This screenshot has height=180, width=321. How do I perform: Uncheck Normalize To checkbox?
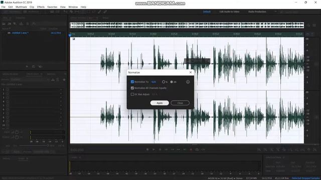tap(132, 82)
